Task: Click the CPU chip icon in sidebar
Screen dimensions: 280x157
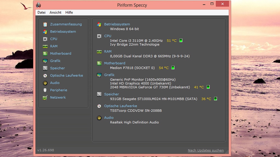Action: (45, 39)
